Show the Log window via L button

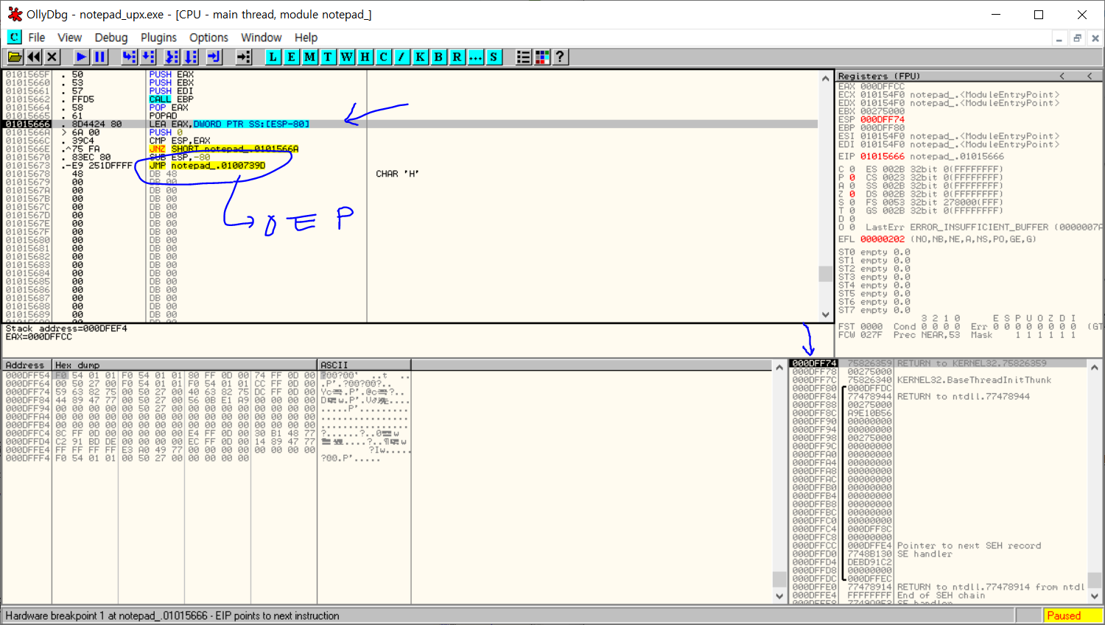coord(273,57)
